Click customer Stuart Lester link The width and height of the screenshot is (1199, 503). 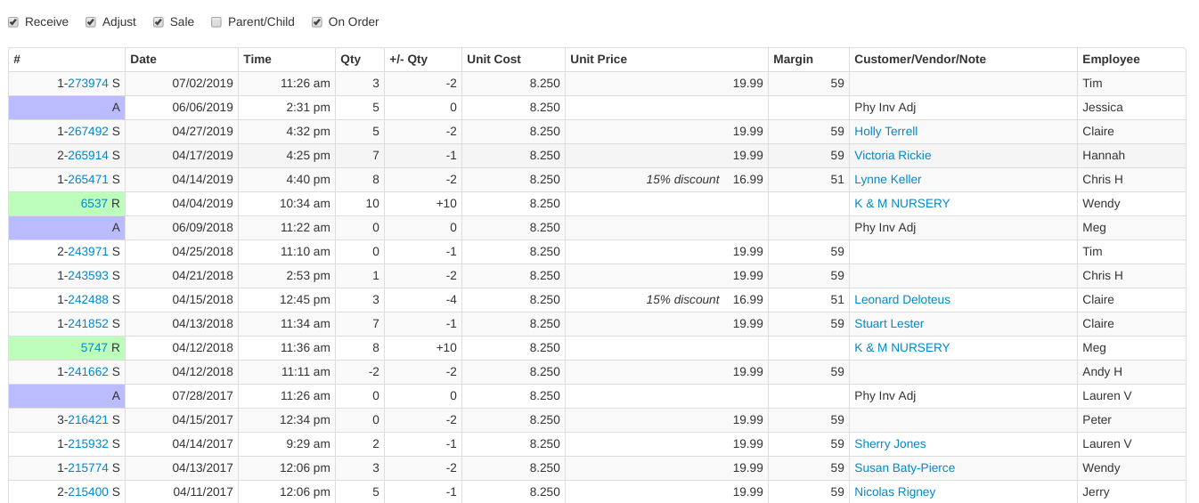[x=888, y=324]
